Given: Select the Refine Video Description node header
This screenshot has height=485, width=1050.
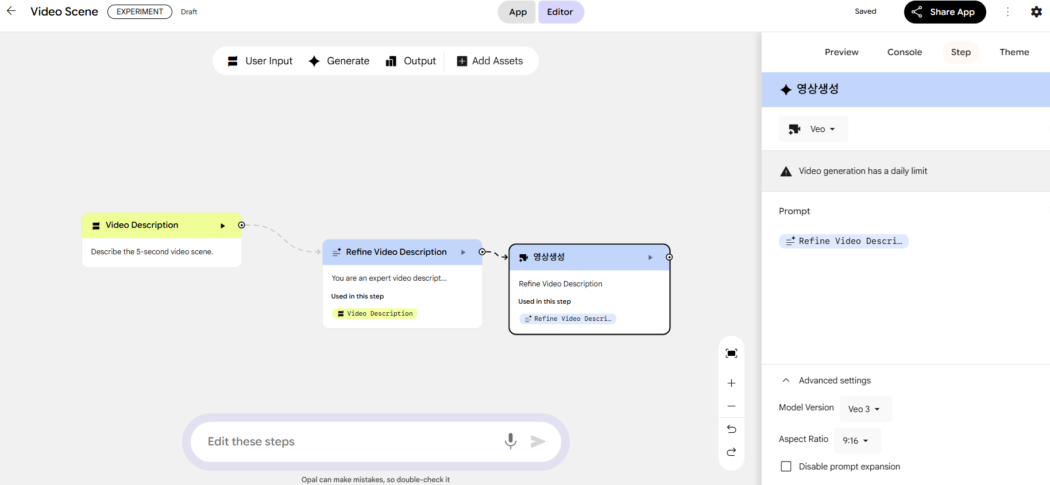Looking at the screenshot, I should (402, 252).
